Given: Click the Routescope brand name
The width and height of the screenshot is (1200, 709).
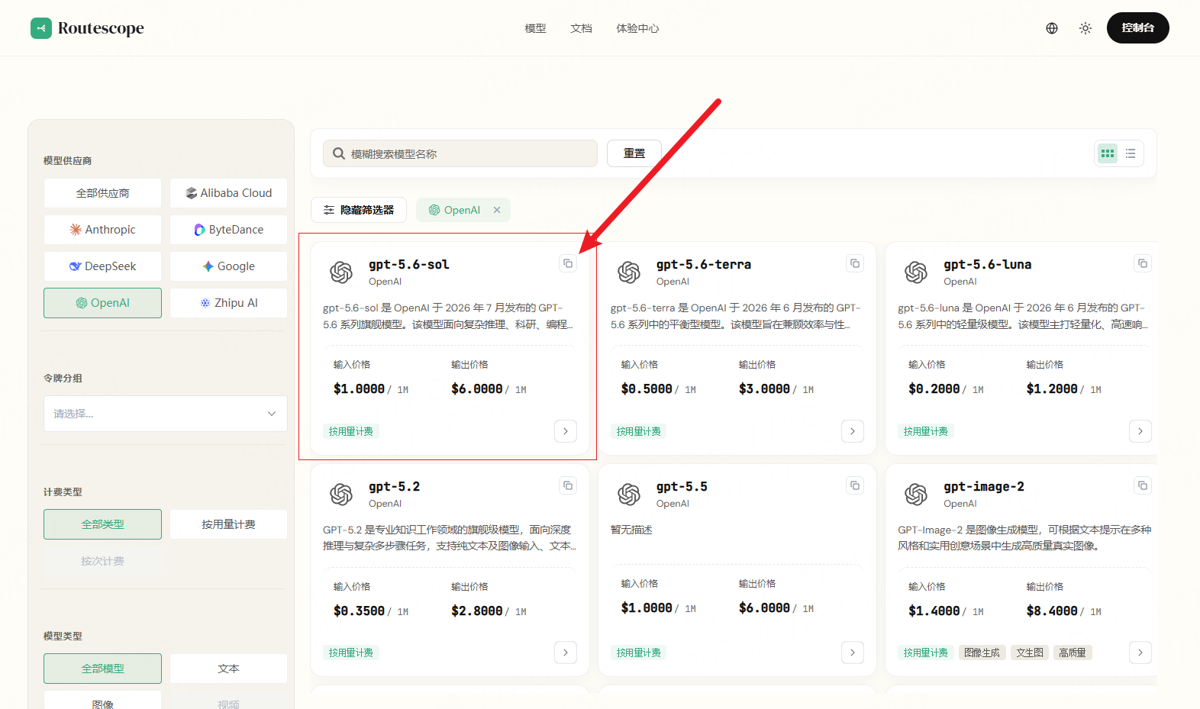Looking at the screenshot, I should (101, 28).
